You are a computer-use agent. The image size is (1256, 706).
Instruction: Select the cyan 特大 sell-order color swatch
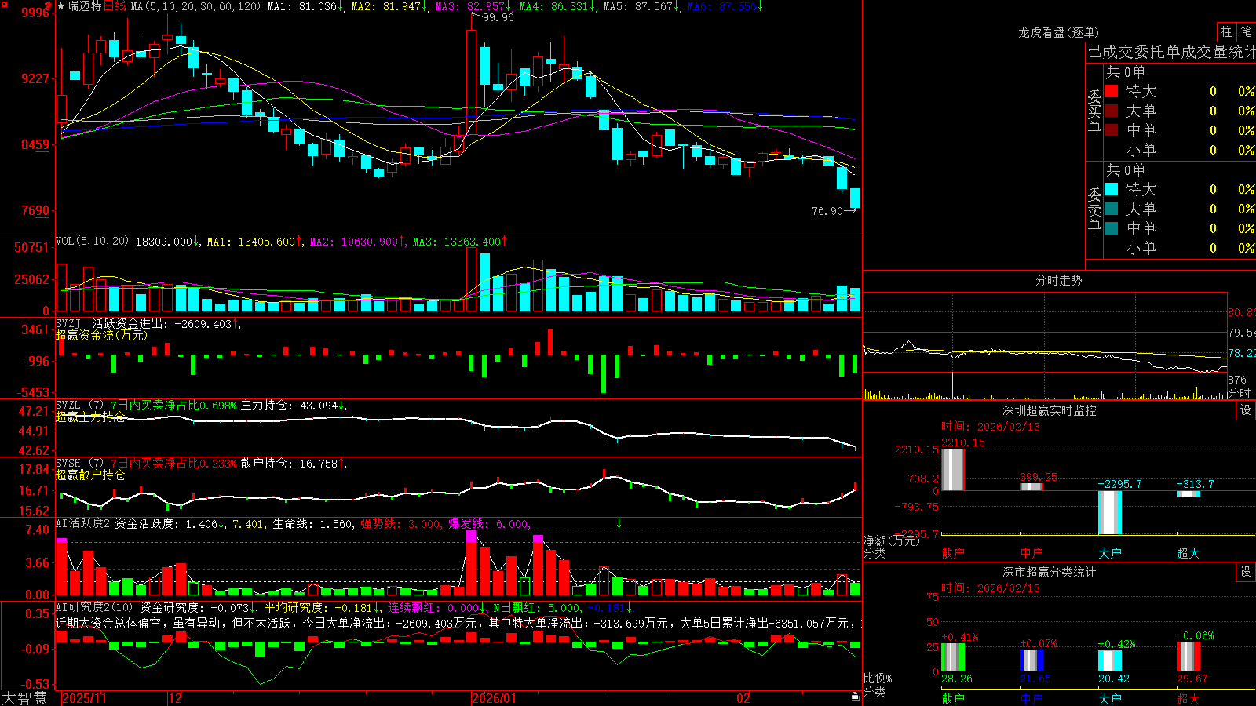tap(1112, 189)
